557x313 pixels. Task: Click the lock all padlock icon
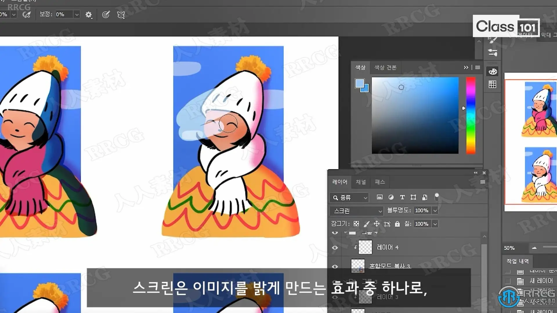click(x=397, y=224)
